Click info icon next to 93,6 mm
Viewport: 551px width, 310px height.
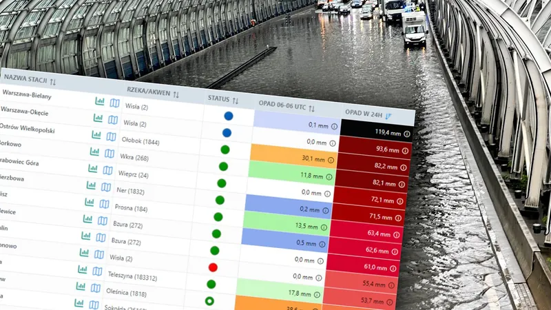click(x=405, y=150)
